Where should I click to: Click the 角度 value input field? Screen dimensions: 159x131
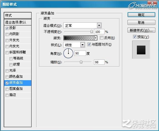click(x=80, y=53)
